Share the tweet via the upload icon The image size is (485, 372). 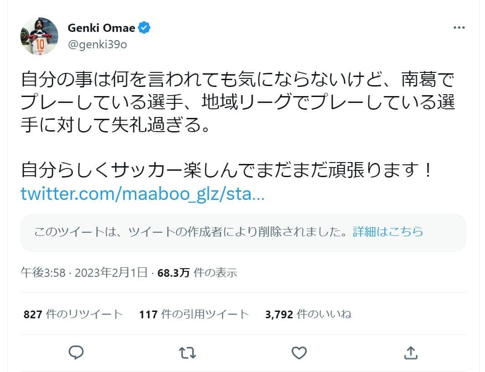pos(411,352)
